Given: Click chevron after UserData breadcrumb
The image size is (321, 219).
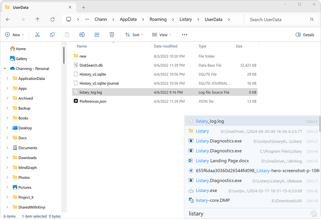Looking at the screenshot, I should tap(229, 19).
